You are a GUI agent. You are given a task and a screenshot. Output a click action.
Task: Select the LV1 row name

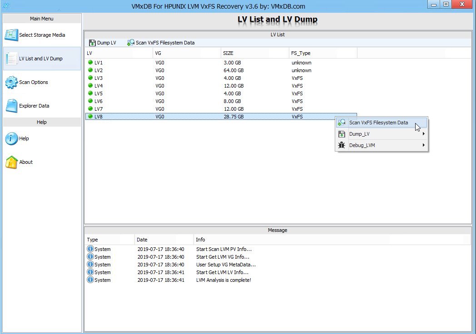99,63
